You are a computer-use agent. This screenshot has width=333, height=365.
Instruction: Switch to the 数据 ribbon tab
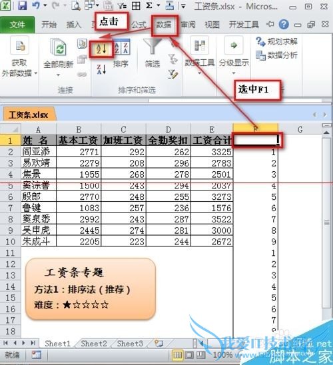164,25
